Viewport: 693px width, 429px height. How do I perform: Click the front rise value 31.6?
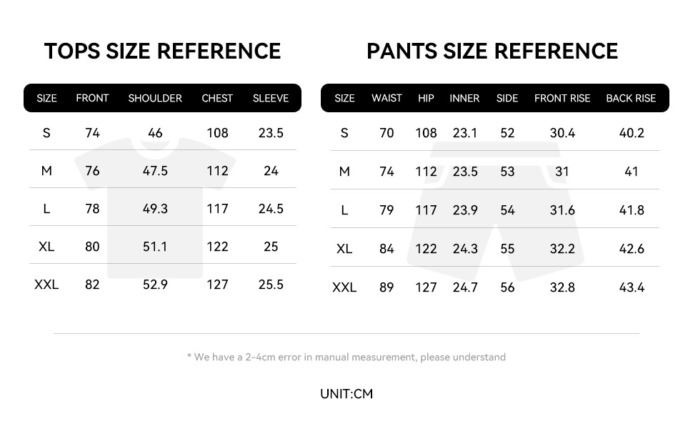[562, 210]
